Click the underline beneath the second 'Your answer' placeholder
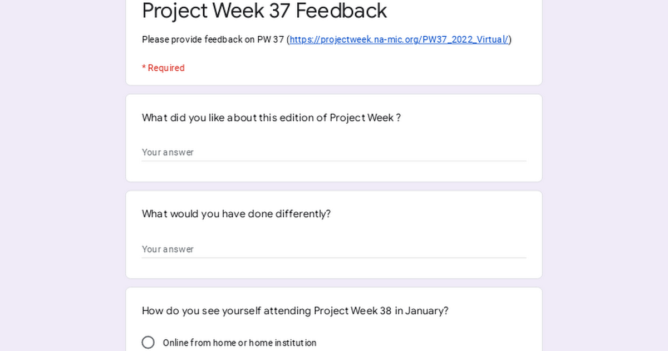This screenshot has height=351, width=668. coord(334,257)
